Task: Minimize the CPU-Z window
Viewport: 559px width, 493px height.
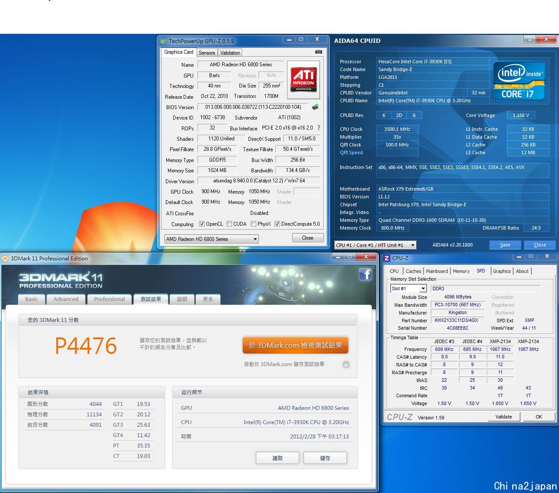Action: pyautogui.click(x=519, y=256)
